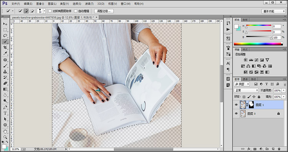Enable 自动增强 checkbox

coord(76,11)
